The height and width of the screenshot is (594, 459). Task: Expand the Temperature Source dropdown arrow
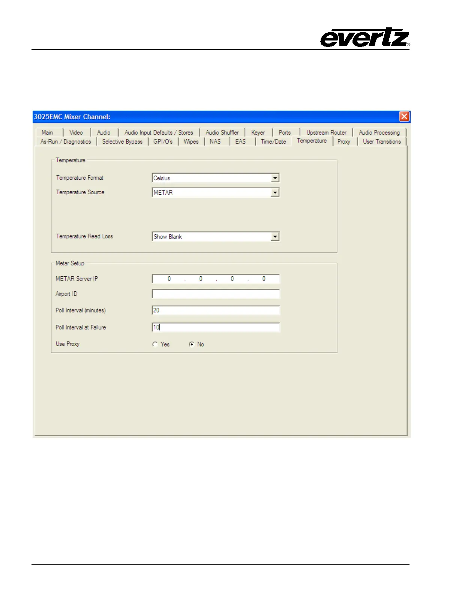coord(275,192)
